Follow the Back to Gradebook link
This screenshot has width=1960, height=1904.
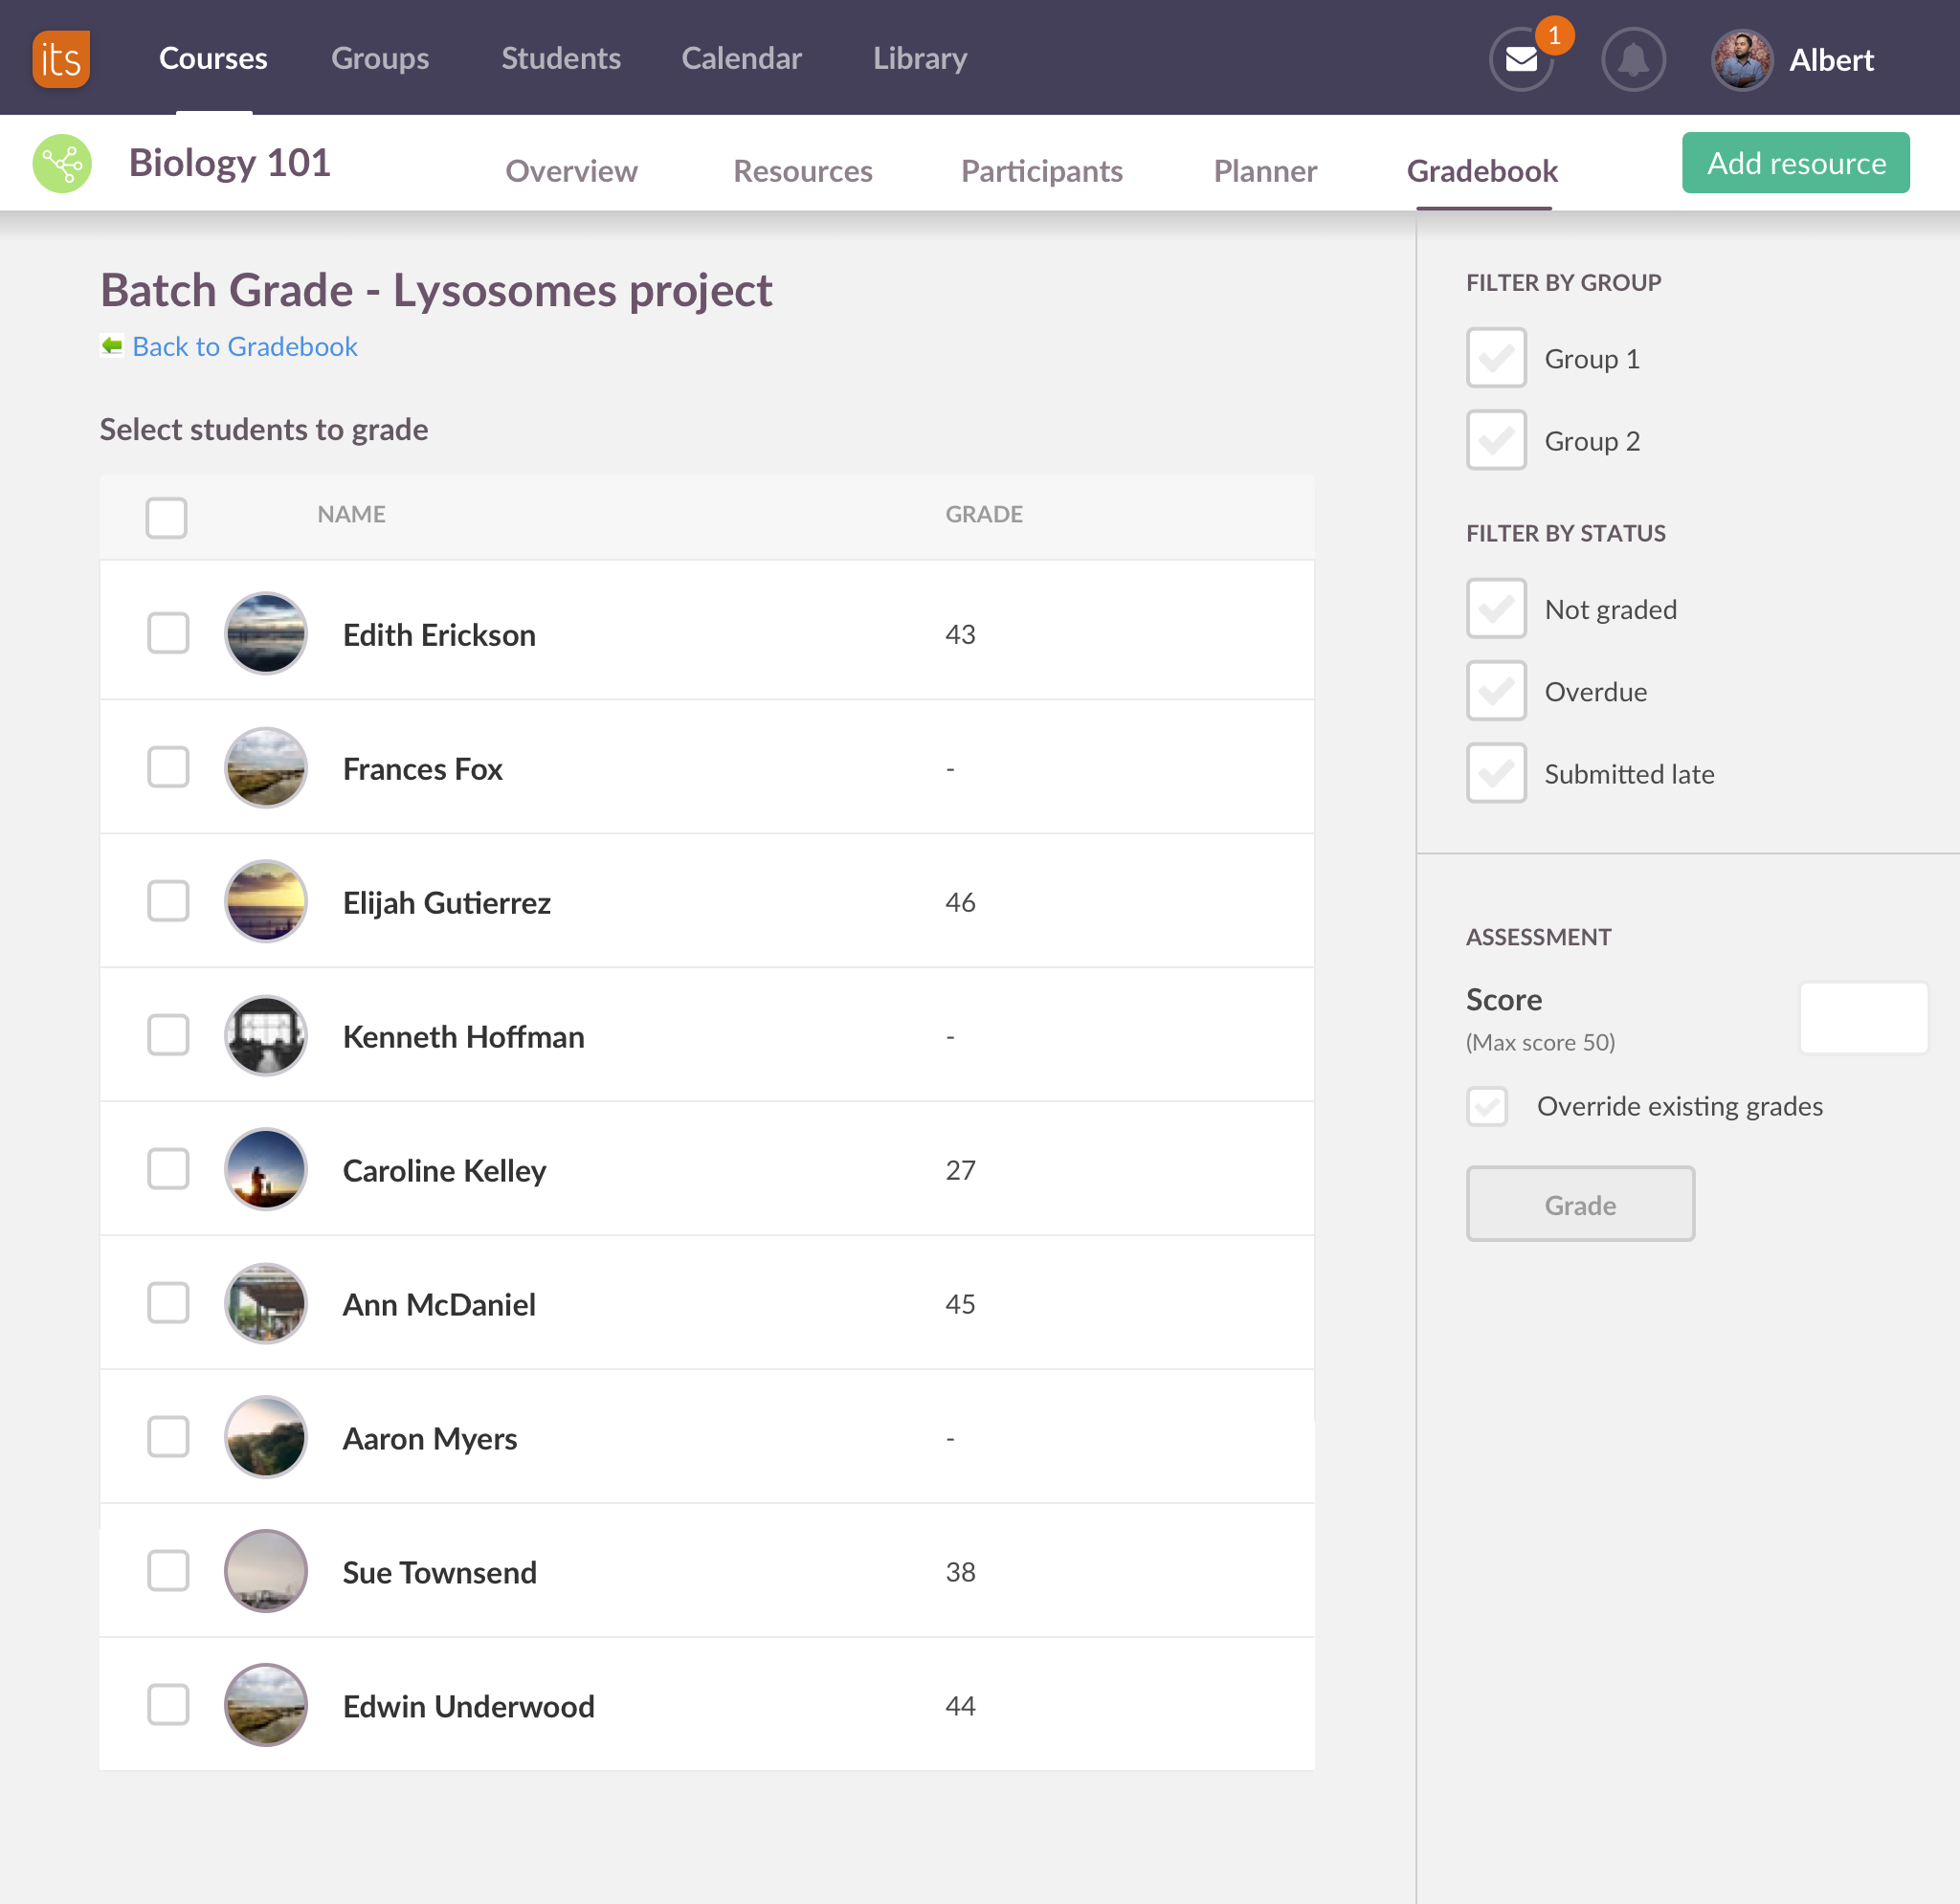(x=244, y=346)
